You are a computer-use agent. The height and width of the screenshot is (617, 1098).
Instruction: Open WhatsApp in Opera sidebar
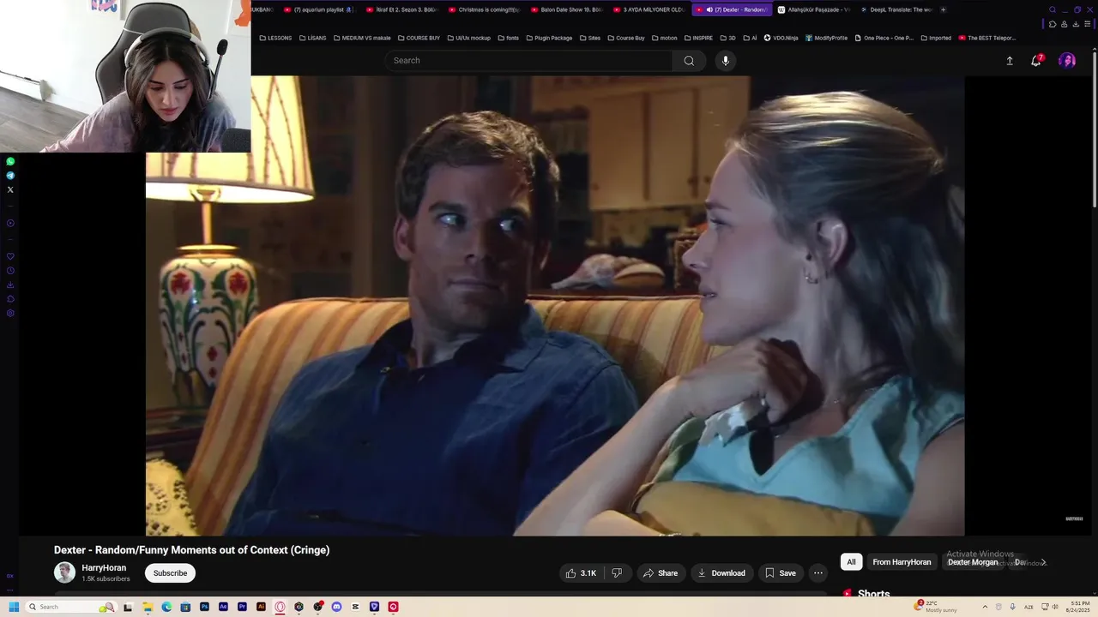point(10,161)
